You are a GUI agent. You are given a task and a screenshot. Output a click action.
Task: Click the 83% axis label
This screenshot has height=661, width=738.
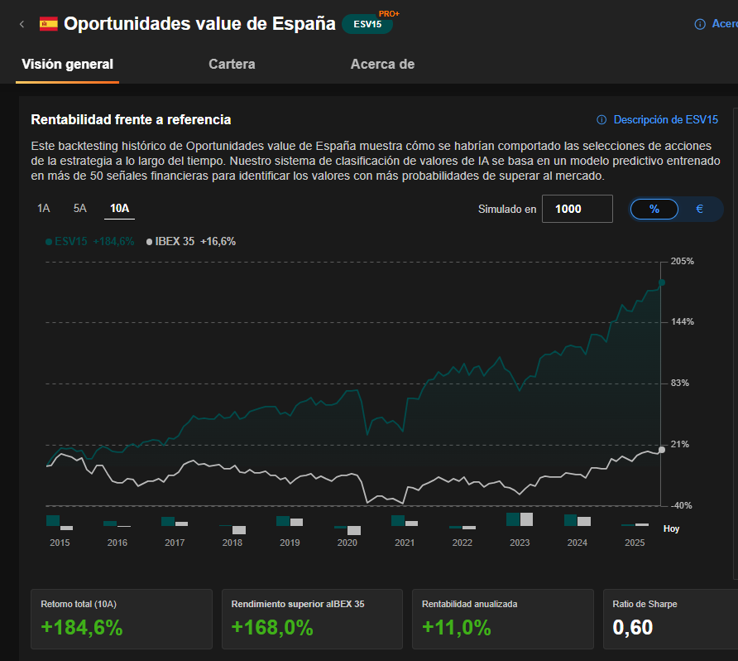[x=679, y=383]
